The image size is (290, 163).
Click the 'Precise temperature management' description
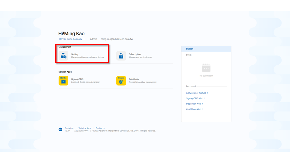[x=143, y=82]
